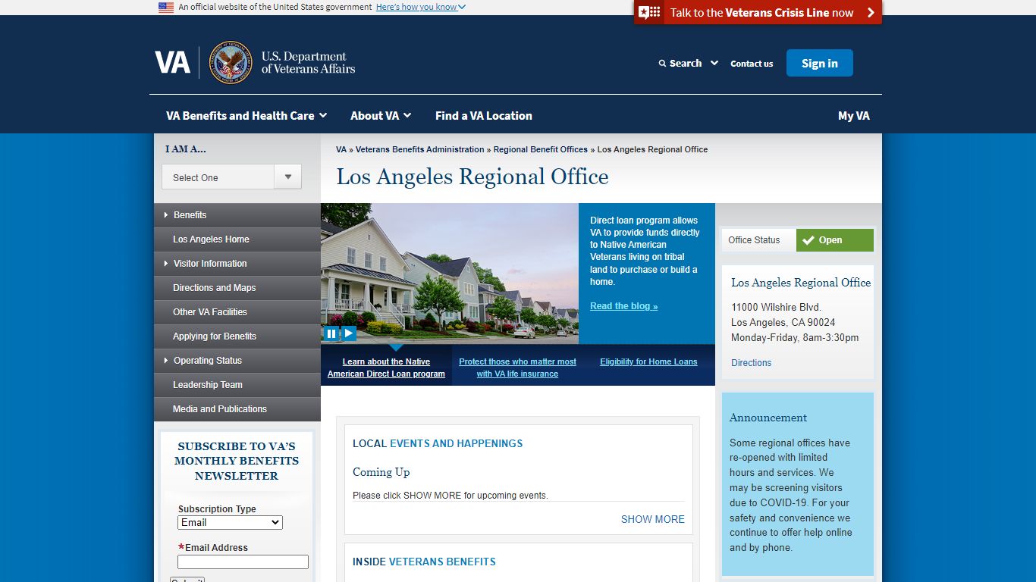Click the Department of Veterans Affairs seal
Screen dimensions: 1036x582
(231, 62)
